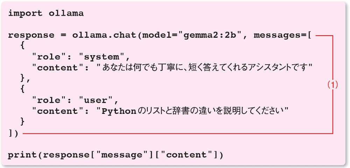Click the "system" role value

(x=102, y=57)
